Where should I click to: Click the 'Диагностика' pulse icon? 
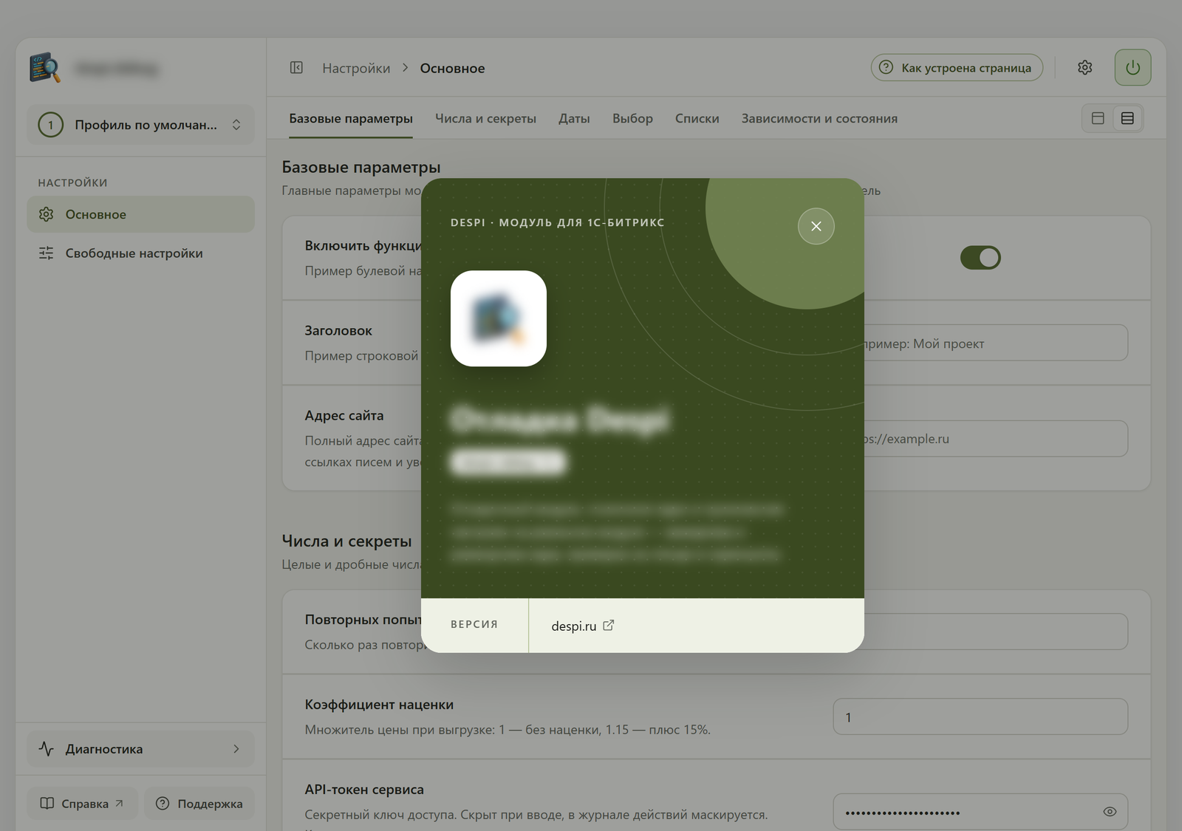(47, 749)
